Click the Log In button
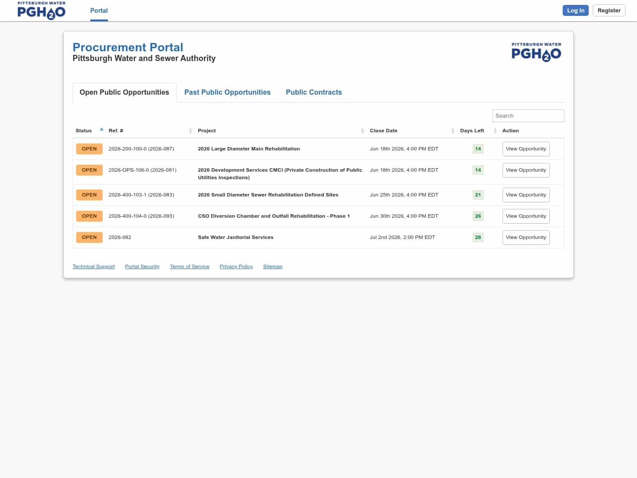Viewport: 637px width, 478px height. [576, 11]
